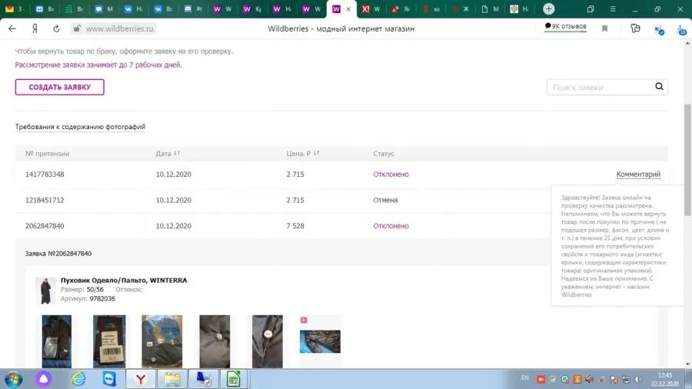Click the Отмена status of claim 1218451712
The width and height of the screenshot is (692, 389).
(x=385, y=200)
